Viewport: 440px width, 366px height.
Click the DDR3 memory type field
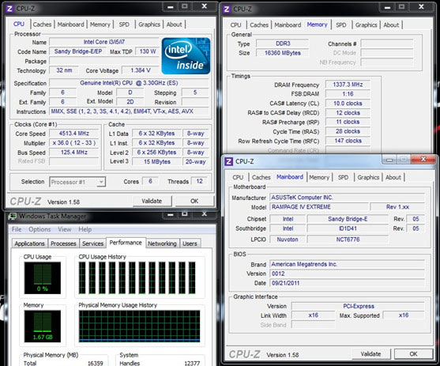[283, 43]
